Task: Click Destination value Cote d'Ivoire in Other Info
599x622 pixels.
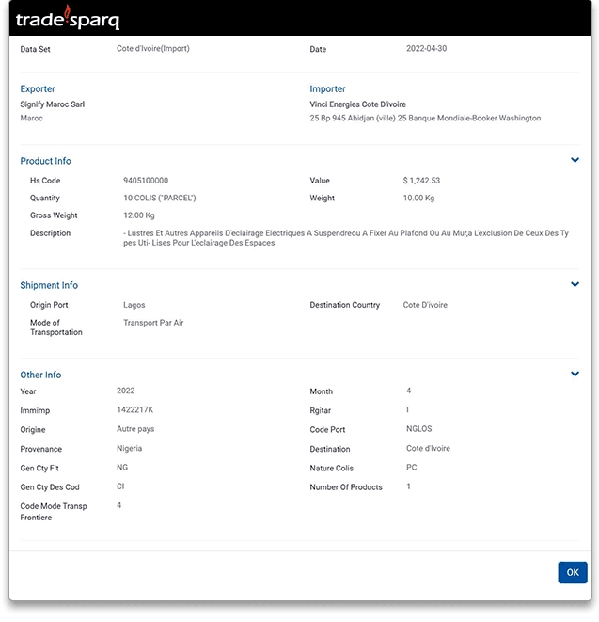Action: click(x=428, y=448)
